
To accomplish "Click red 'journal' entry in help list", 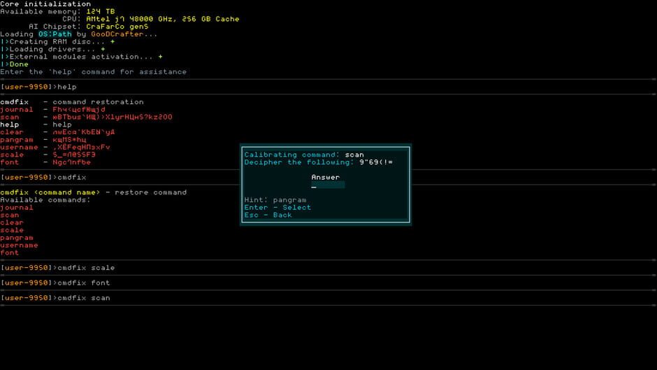I will pos(17,110).
